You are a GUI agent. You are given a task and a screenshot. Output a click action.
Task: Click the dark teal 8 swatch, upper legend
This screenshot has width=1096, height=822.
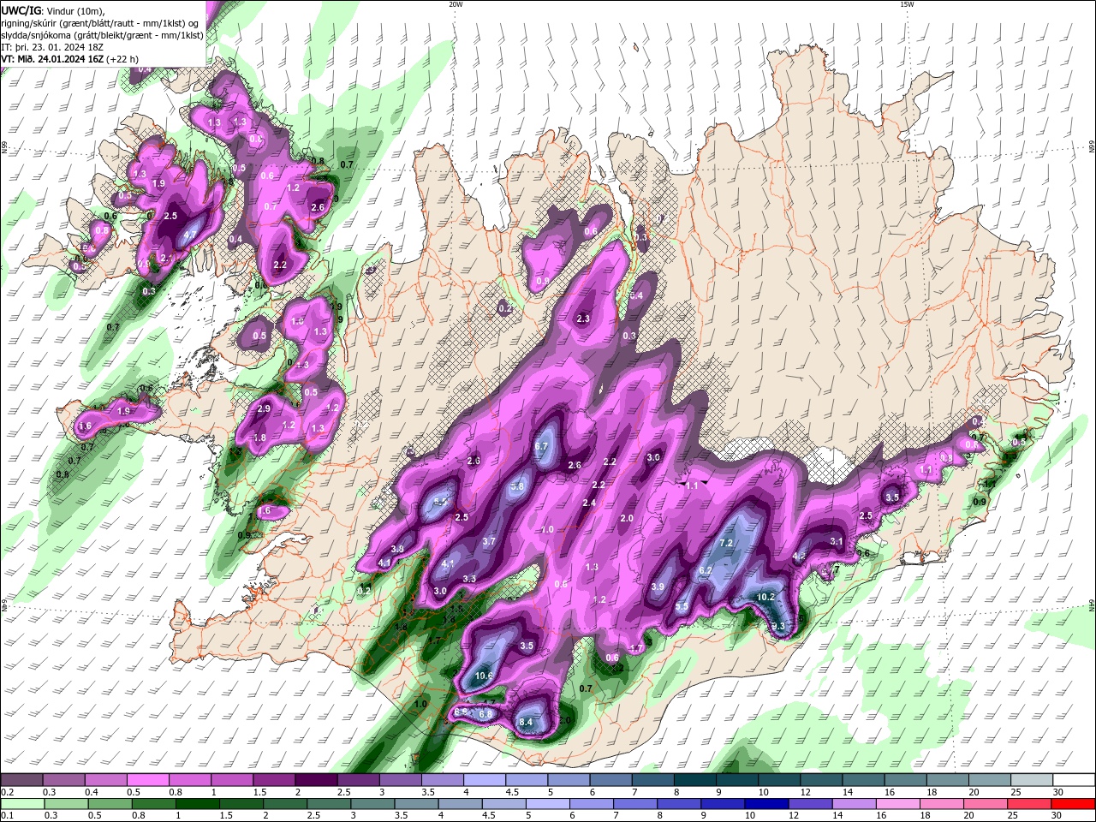pyautogui.click(x=696, y=780)
